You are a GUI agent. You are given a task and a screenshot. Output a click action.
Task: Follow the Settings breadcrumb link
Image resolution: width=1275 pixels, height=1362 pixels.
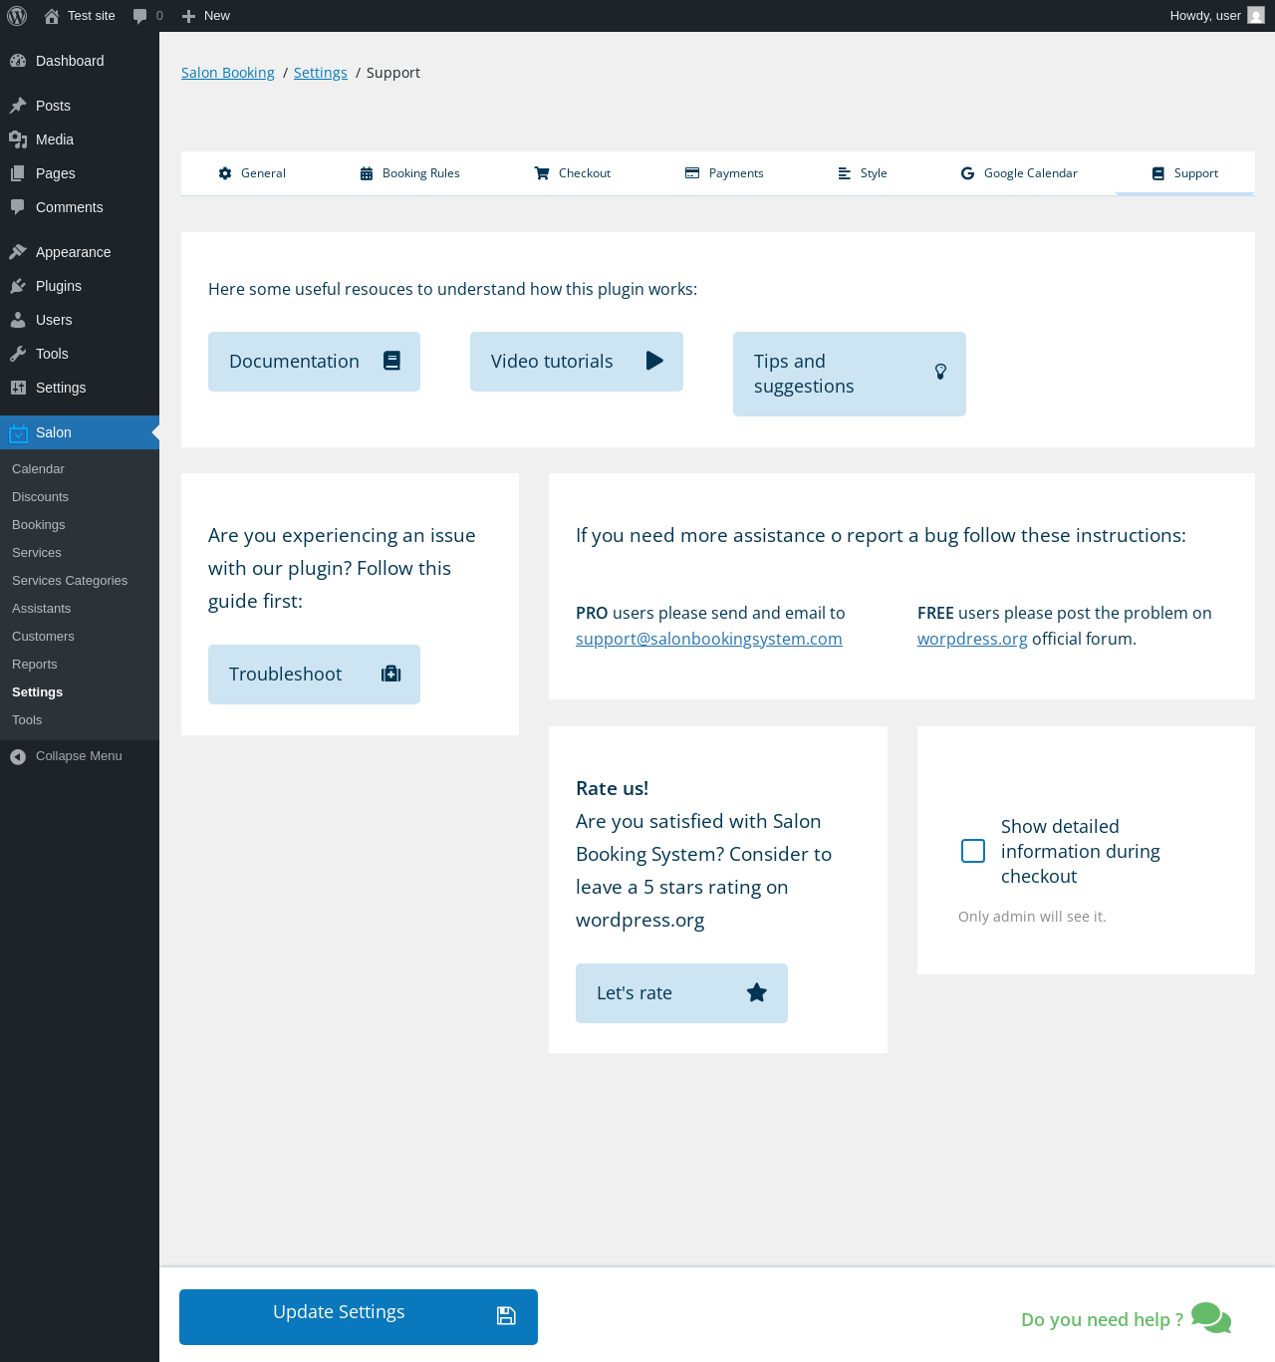[321, 73]
